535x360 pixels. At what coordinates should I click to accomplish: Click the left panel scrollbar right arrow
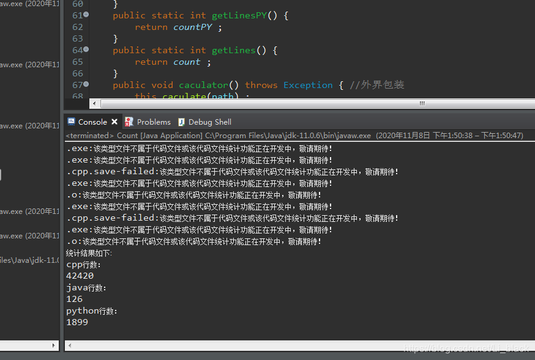54,345
